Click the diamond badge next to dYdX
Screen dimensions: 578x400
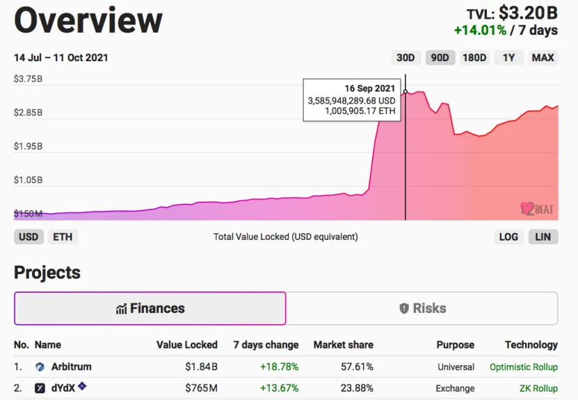(x=82, y=385)
